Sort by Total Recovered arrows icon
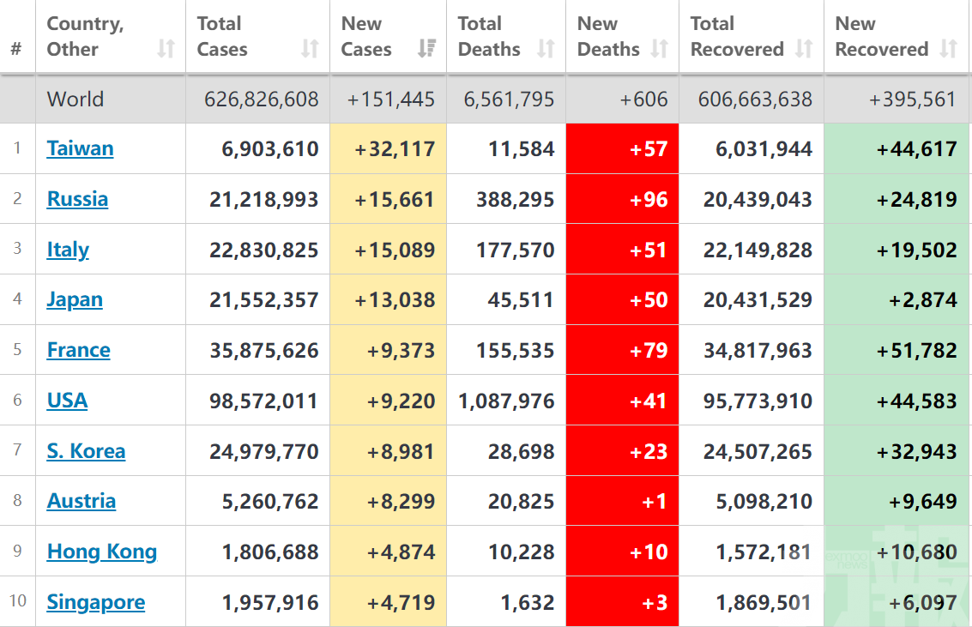Viewport: 972px width, 627px height. 804,48
